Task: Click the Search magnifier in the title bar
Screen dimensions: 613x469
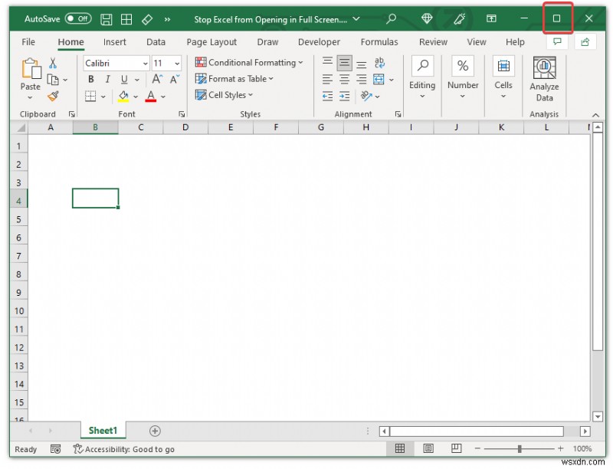Action: (x=391, y=18)
